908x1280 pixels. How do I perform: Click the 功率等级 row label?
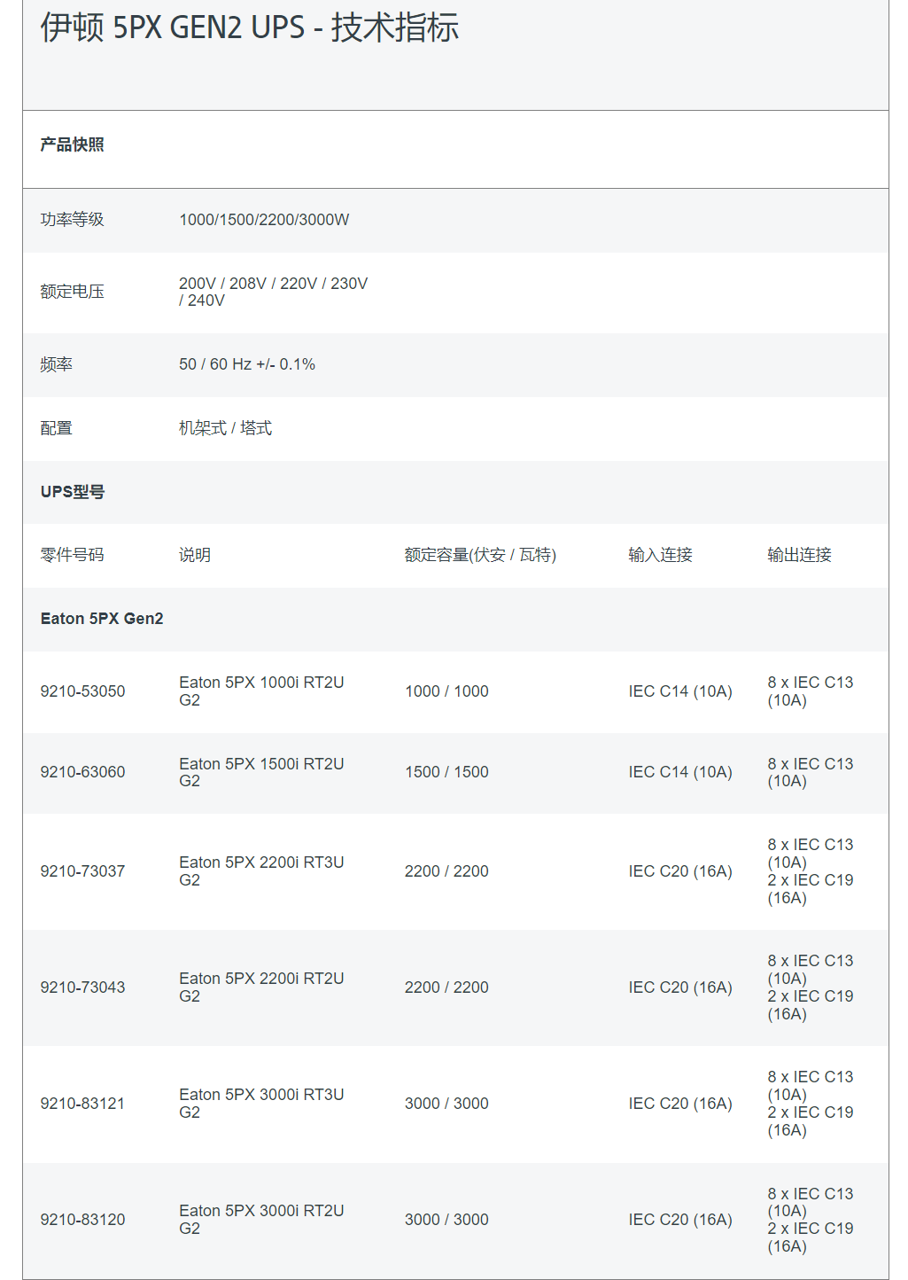(72, 220)
